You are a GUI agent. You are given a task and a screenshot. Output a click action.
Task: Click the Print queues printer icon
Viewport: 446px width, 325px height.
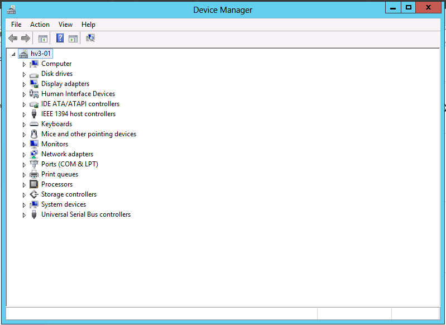[34, 174]
